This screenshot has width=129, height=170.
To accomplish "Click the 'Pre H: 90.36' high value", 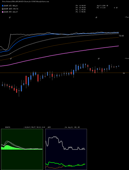I will click(x=80, y=8).
